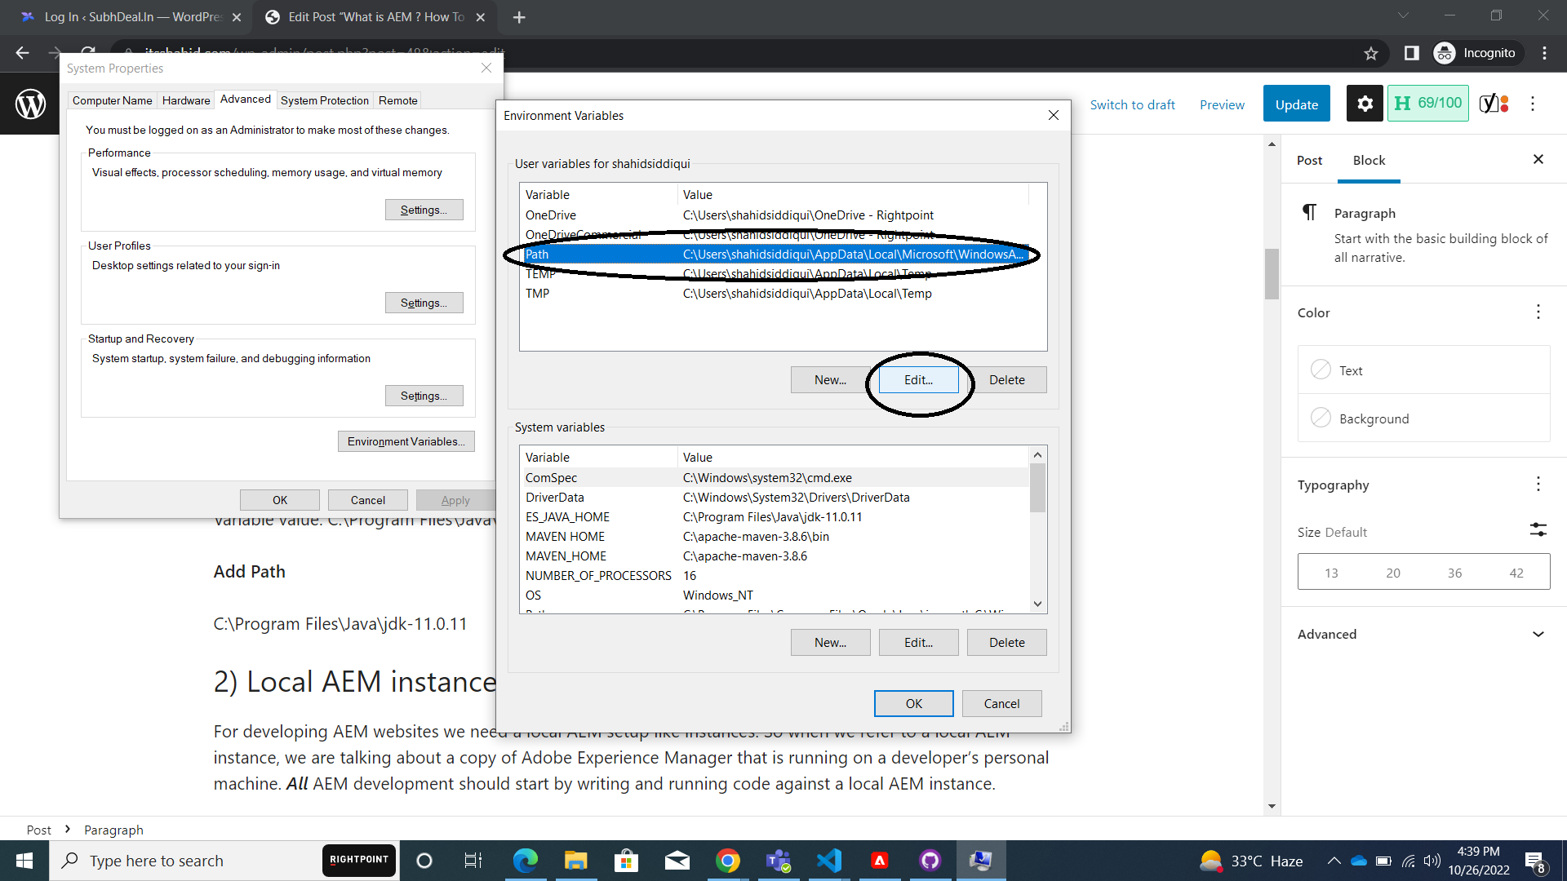Open custom font size settings icon
This screenshot has width=1567, height=881.
point(1538,530)
